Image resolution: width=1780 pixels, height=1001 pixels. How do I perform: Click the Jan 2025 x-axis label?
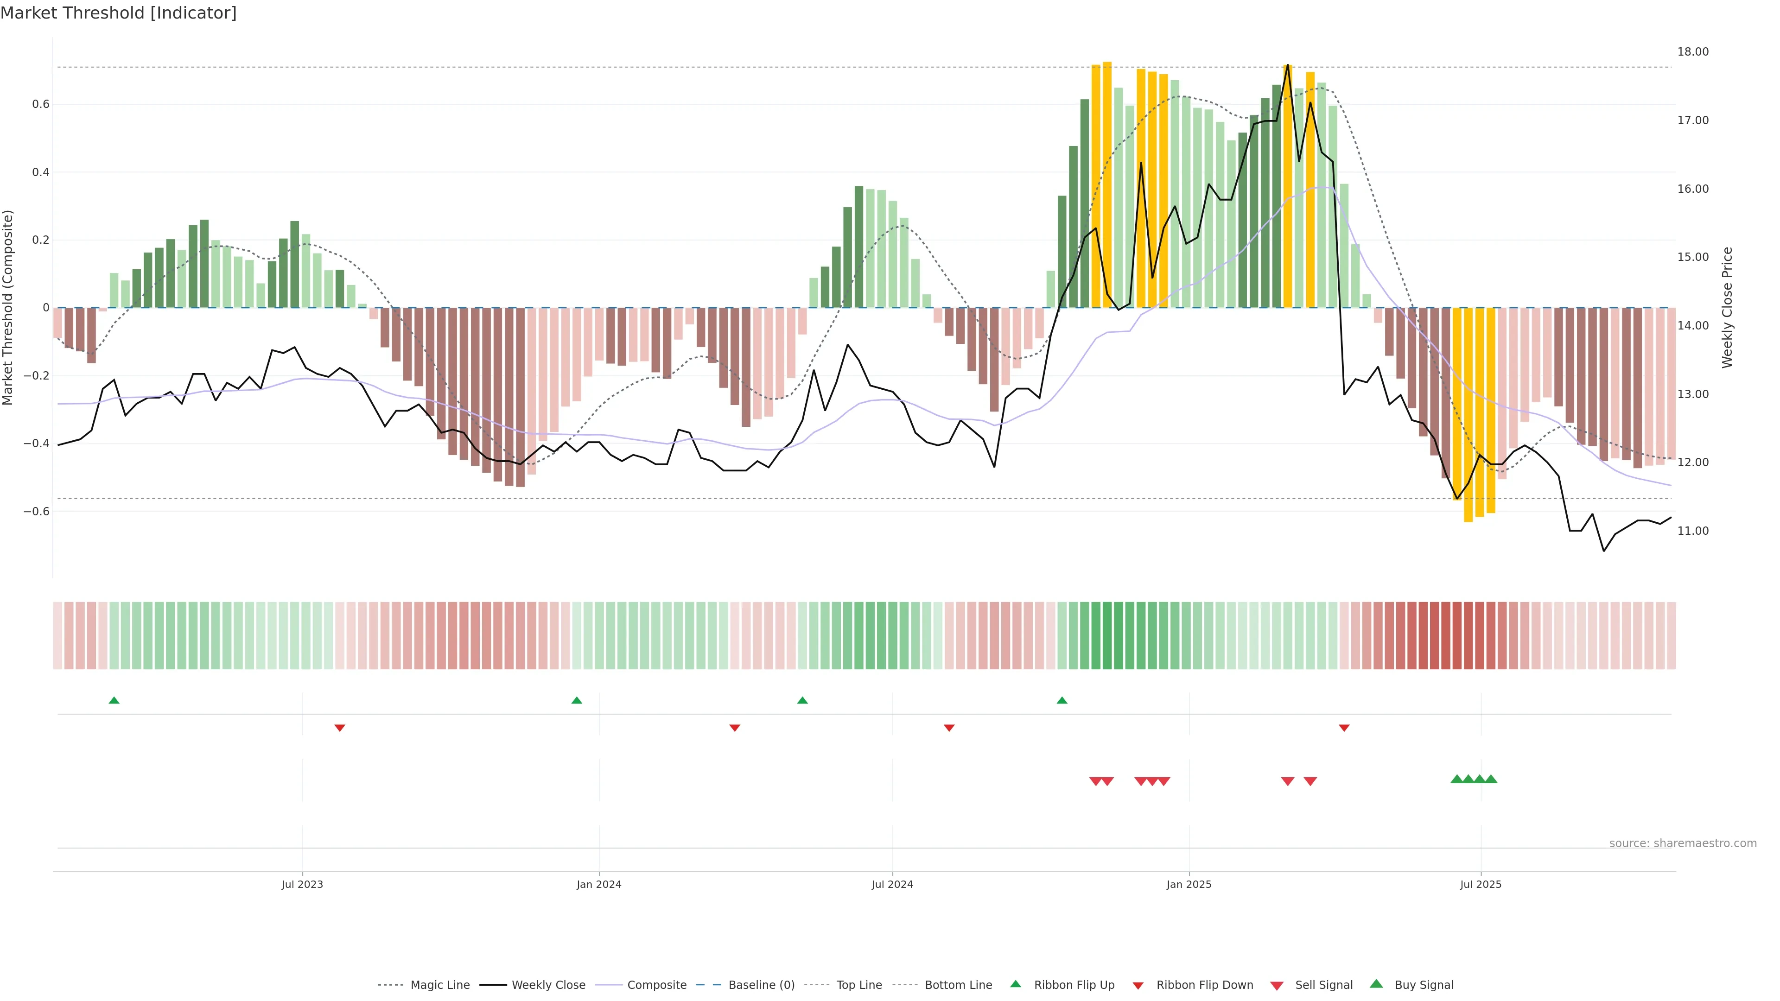[x=1189, y=884]
